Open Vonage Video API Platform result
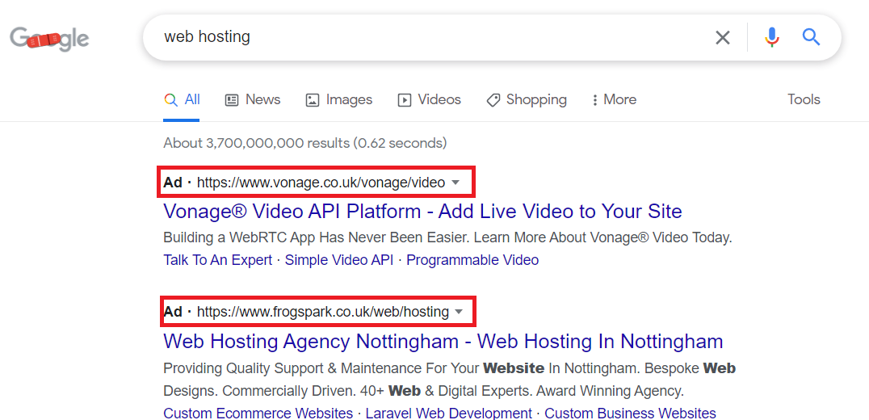The height and width of the screenshot is (420, 869). 422,212
